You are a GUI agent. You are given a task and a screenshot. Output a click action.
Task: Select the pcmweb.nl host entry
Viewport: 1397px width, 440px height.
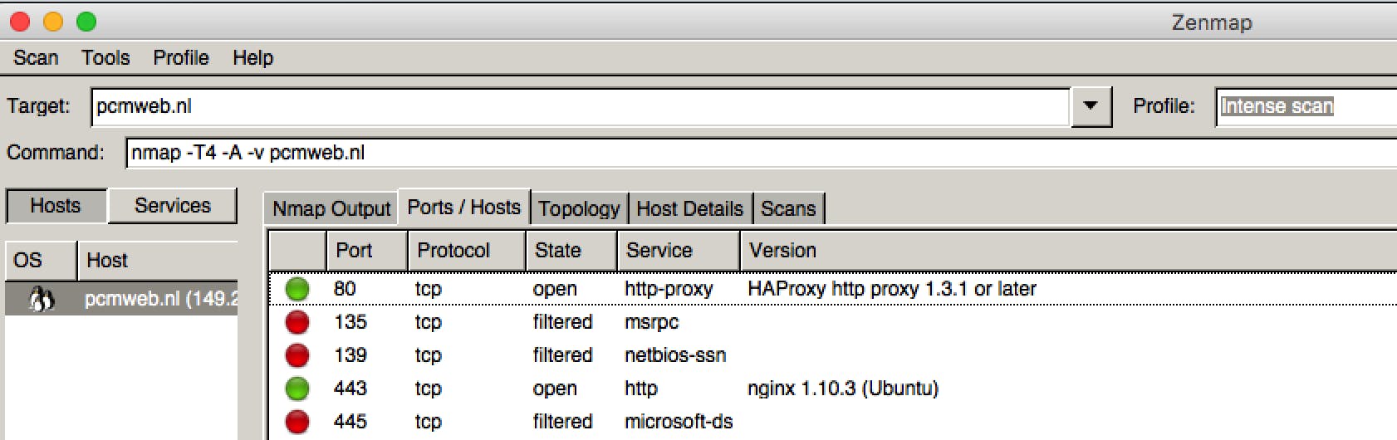(x=121, y=299)
